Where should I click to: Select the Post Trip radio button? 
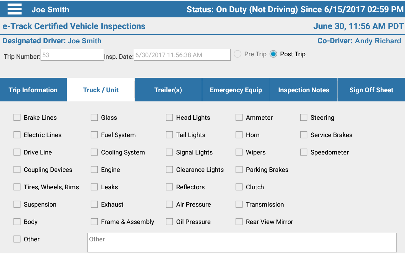point(273,54)
